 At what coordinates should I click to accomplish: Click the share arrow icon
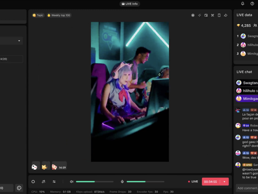[226, 15]
